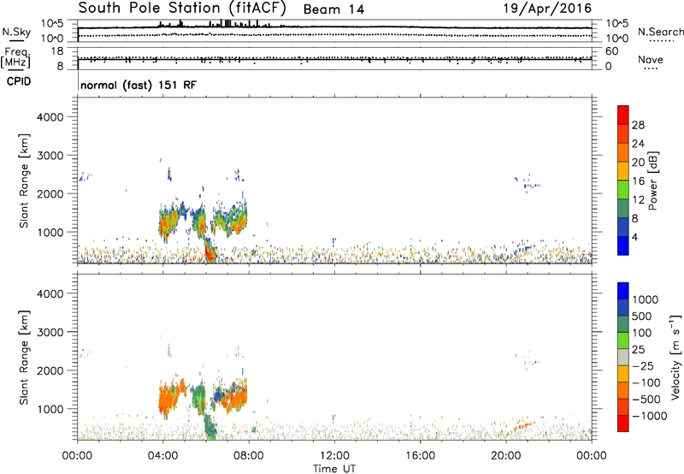Click the "Nave" legend label

point(651,59)
